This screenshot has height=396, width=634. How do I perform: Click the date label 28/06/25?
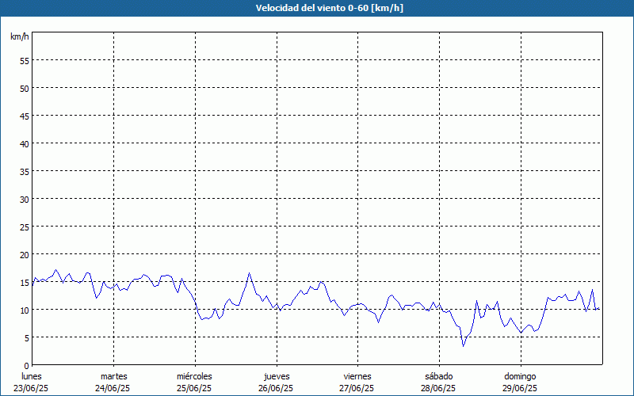(438, 388)
